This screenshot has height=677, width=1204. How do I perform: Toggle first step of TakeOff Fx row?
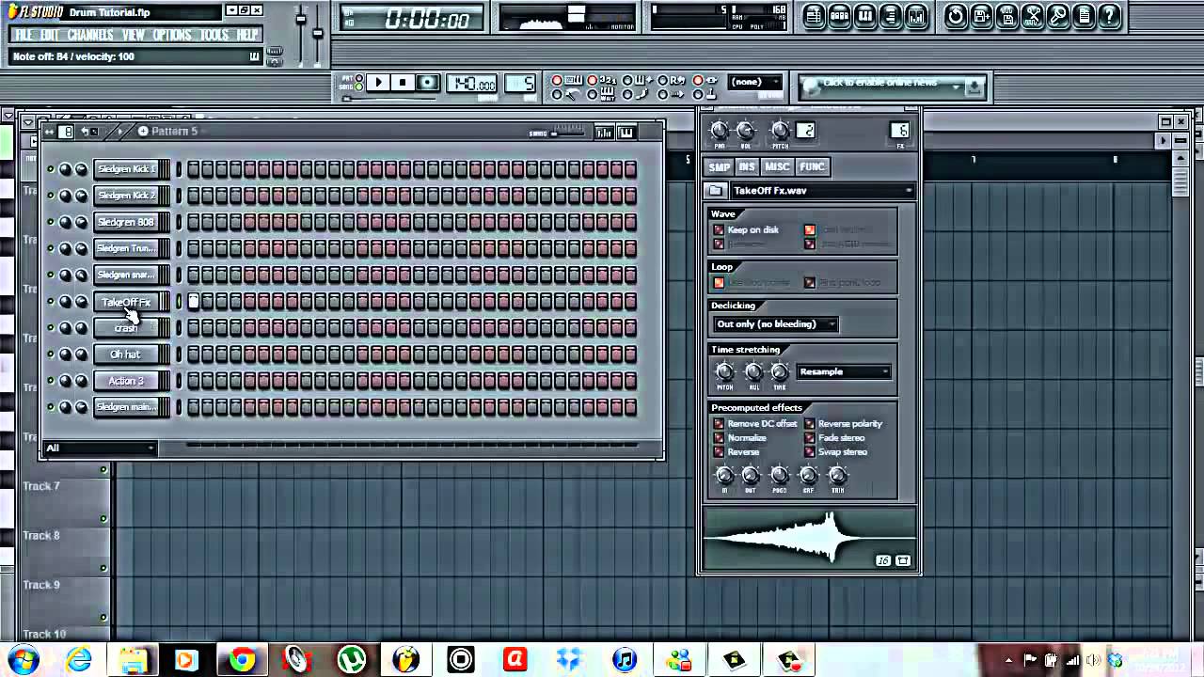(194, 302)
